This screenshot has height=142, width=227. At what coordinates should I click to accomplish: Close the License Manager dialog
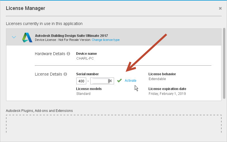pos(220,9)
